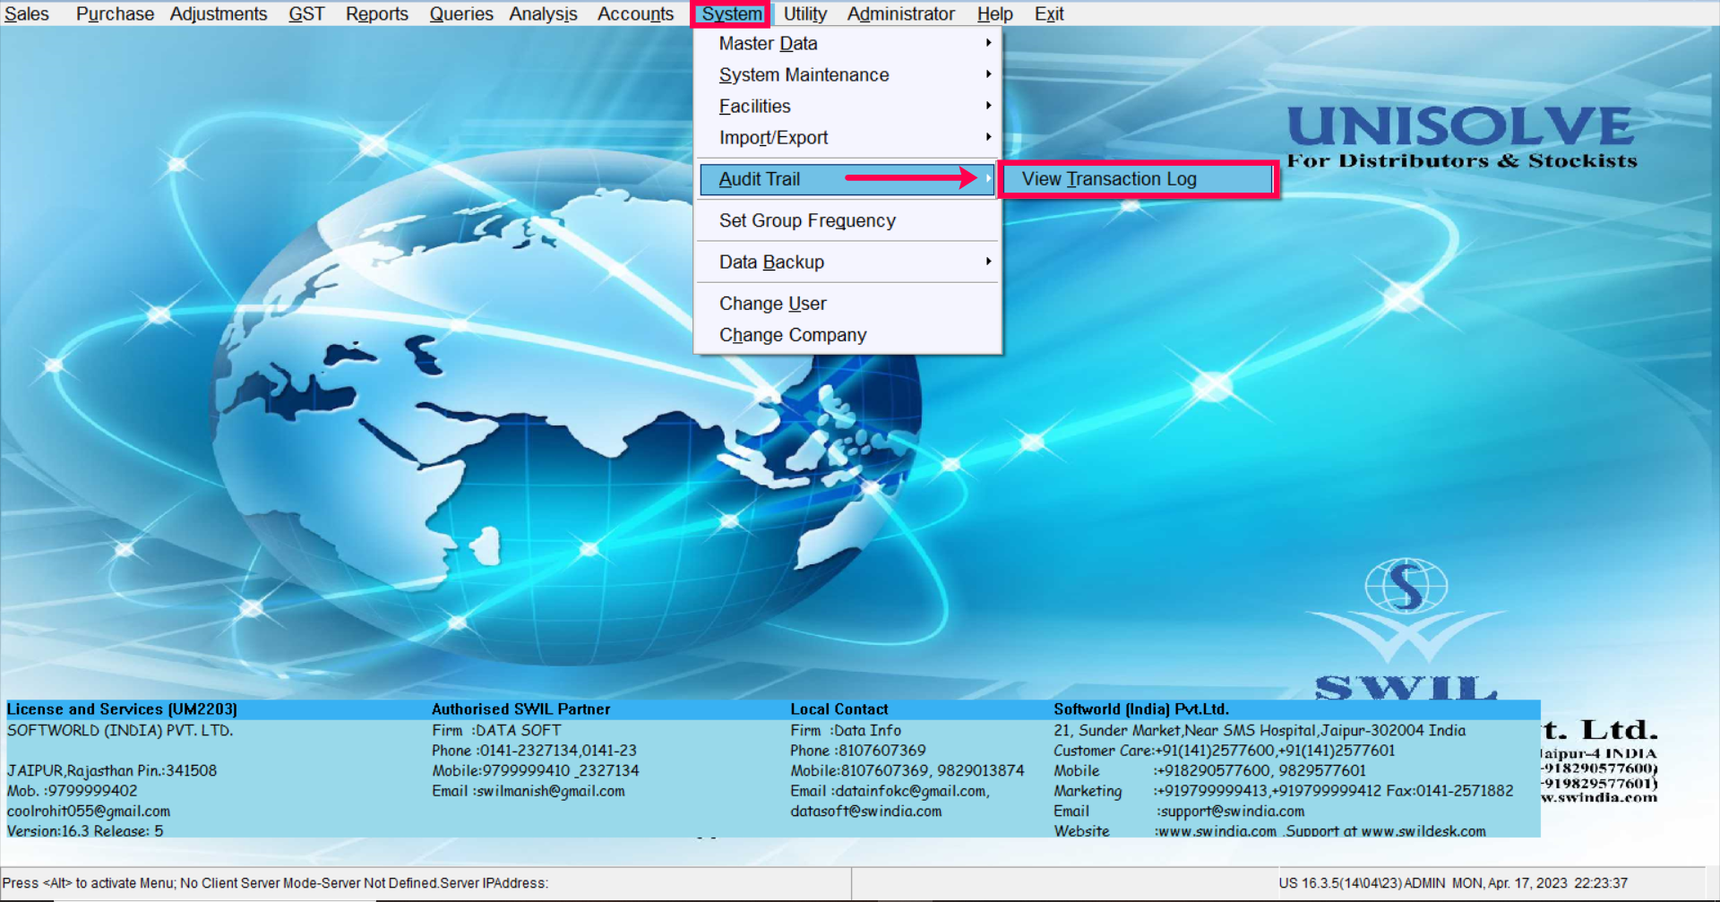Click the Mob. :9799999402 line
1720x902 pixels.
[x=72, y=791]
